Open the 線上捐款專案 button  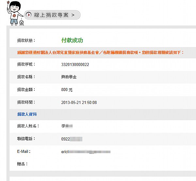click(52, 15)
